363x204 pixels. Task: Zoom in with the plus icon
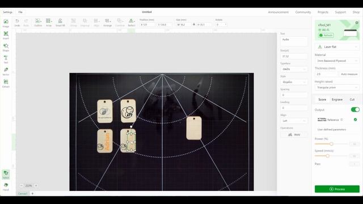tap(36, 185)
